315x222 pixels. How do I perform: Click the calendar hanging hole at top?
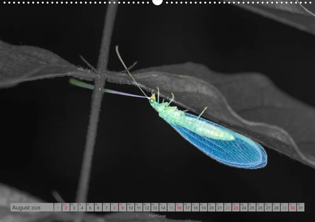(x=157, y=2)
